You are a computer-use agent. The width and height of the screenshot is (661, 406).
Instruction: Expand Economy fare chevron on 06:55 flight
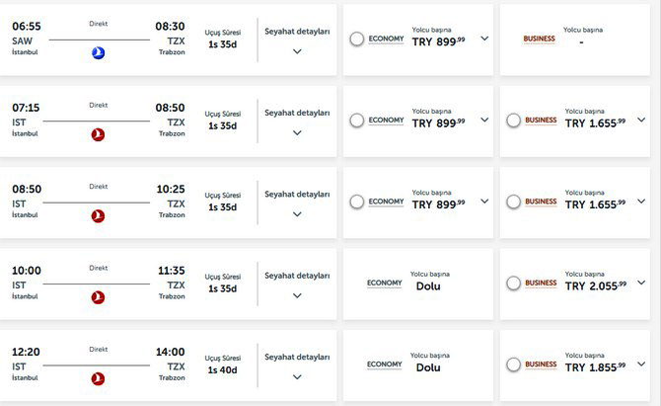click(484, 40)
